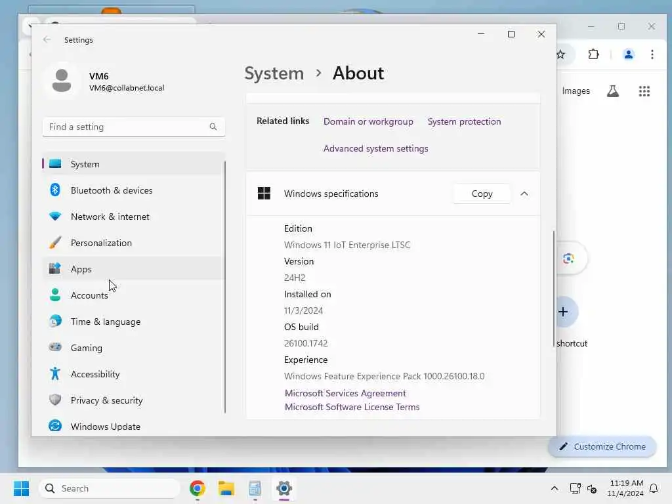The width and height of the screenshot is (672, 504).
Task: Click the Accounts person icon in sidebar
Action: point(55,295)
